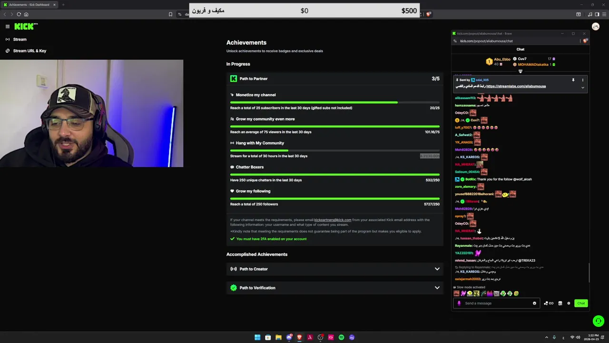The height and width of the screenshot is (343, 609).
Task: Open File Explorer from taskbar
Action: coord(278,337)
